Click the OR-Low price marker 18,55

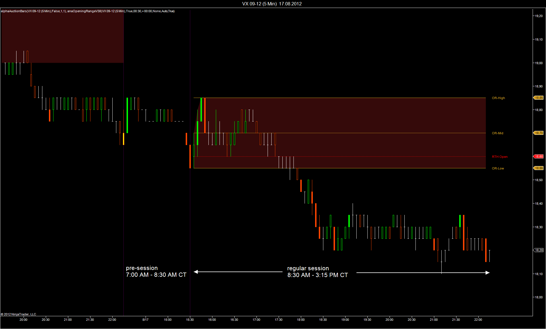(x=539, y=168)
